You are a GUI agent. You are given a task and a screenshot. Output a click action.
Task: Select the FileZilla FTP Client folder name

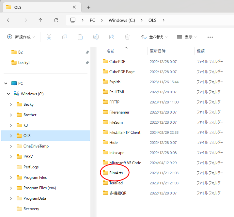(x=125, y=132)
